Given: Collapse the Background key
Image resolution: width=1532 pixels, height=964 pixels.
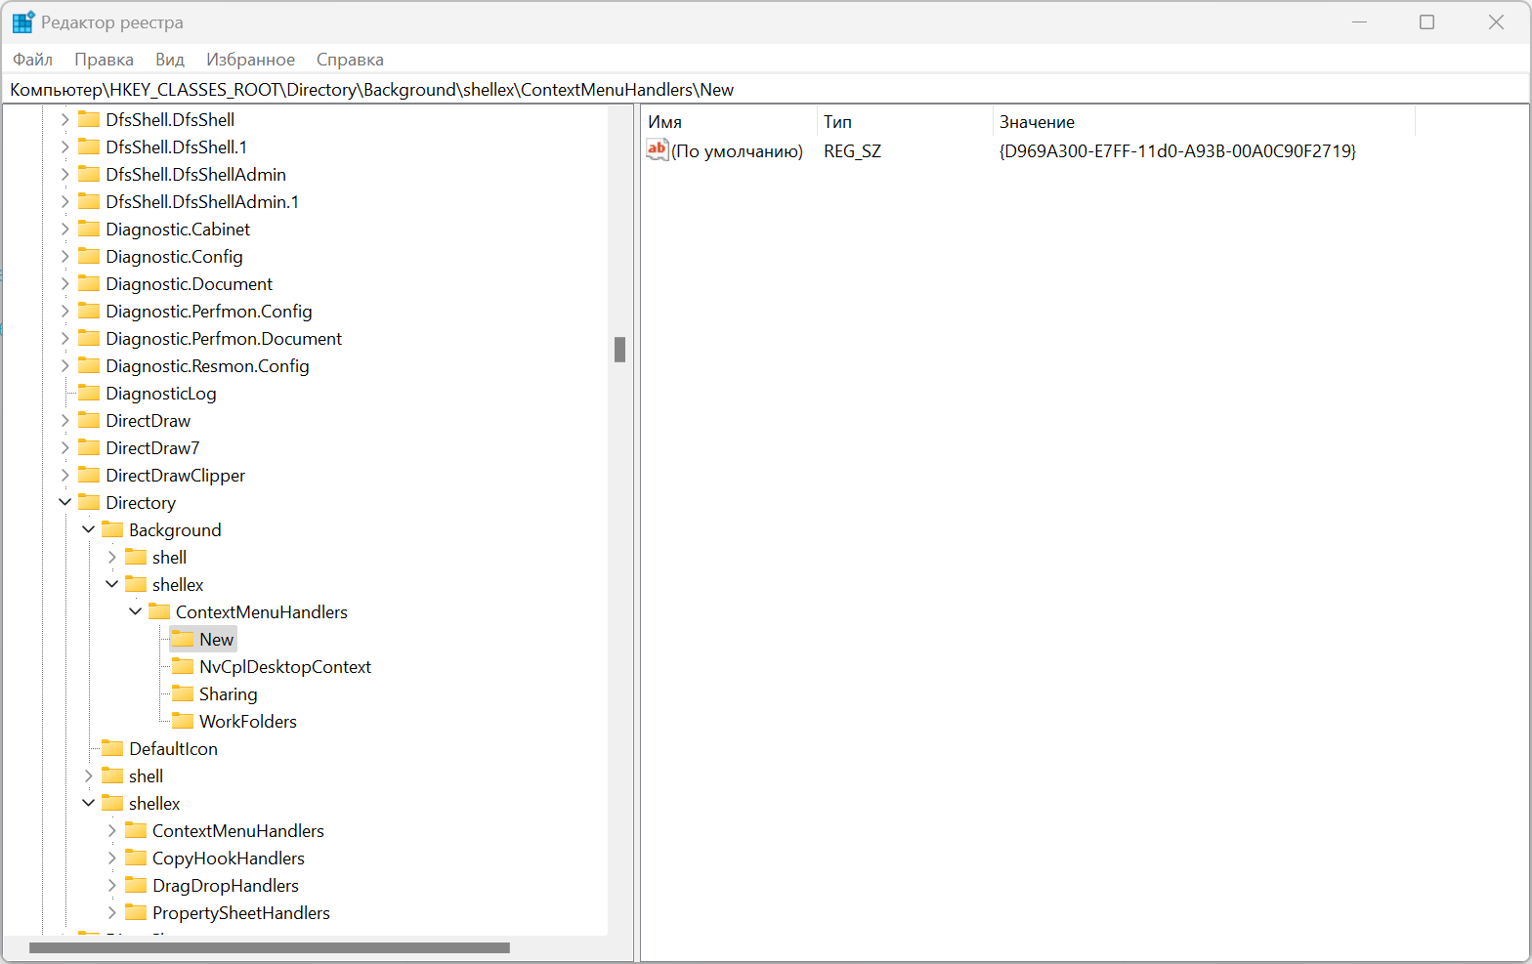Looking at the screenshot, I should tap(89, 529).
